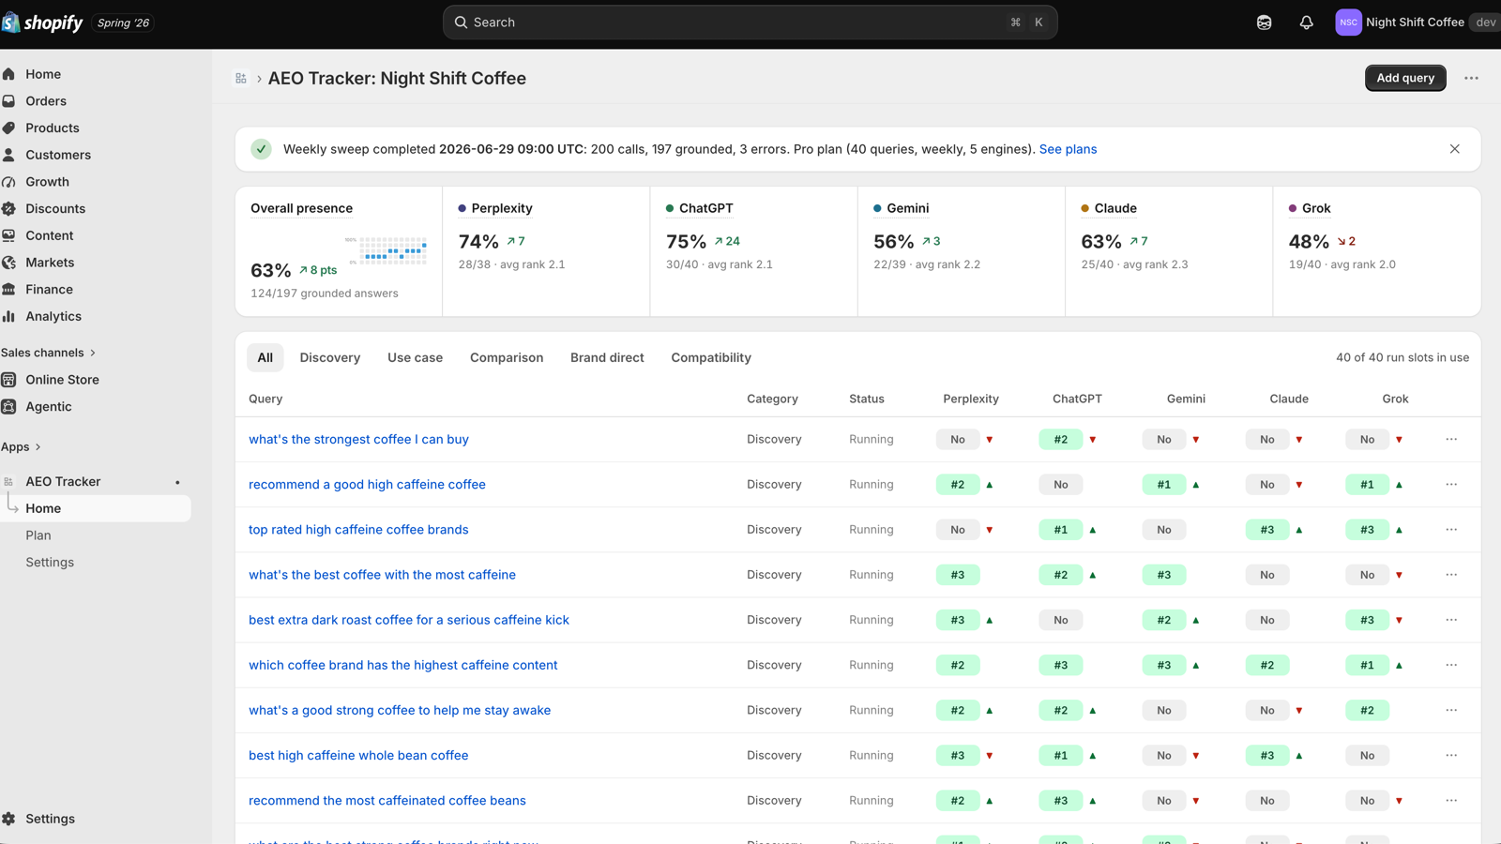This screenshot has height=844, width=1501.
Task: Select Home under AEO Tracker
Action: (96, 508)
